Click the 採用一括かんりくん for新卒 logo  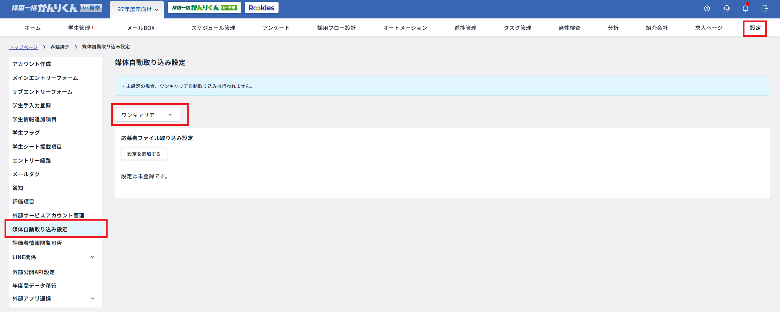pos(56,8)
